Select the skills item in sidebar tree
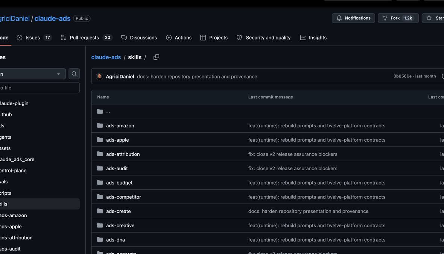This screenshot has width=444, height=254. pos(40,204)
